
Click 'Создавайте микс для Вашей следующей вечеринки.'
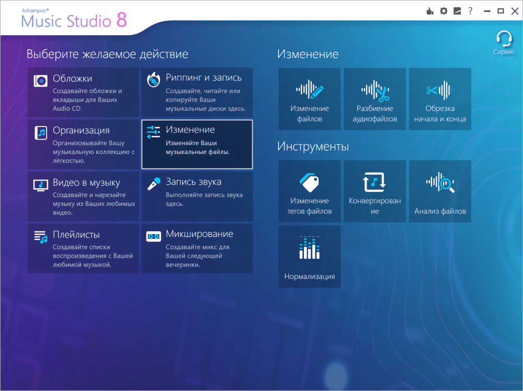tap(197, 256)
